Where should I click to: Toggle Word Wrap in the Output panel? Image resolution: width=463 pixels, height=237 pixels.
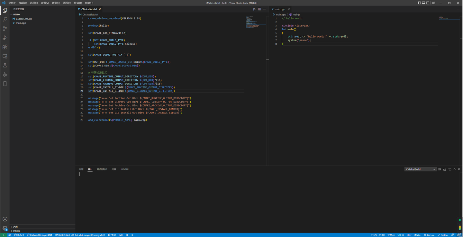[450, 169]
